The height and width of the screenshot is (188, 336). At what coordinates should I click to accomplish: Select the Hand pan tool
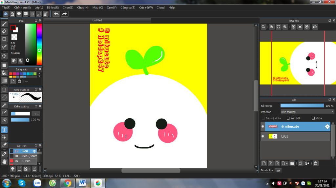(4, 161)
